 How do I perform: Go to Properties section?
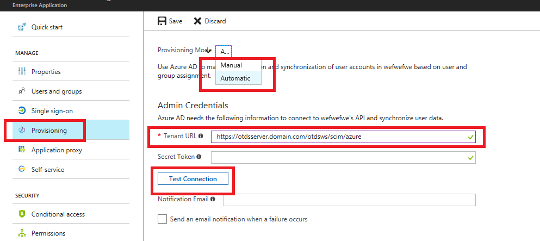[71, 72]
